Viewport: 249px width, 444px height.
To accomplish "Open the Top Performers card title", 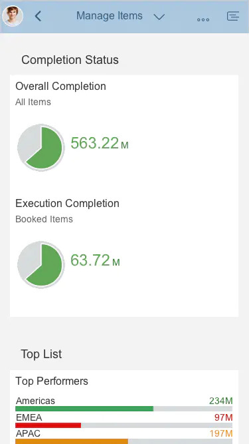I will pos(52,381).
